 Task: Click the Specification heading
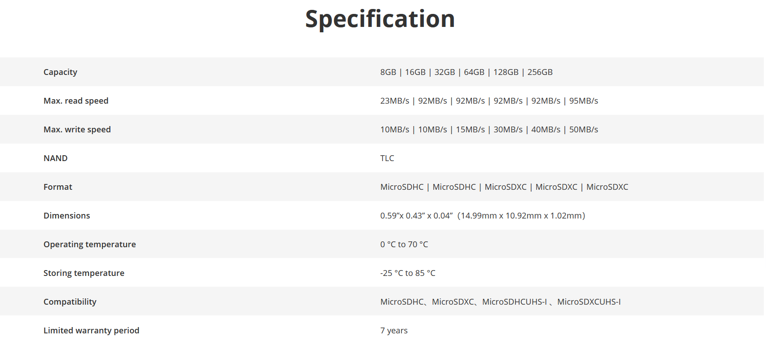[x=380, y=19]
